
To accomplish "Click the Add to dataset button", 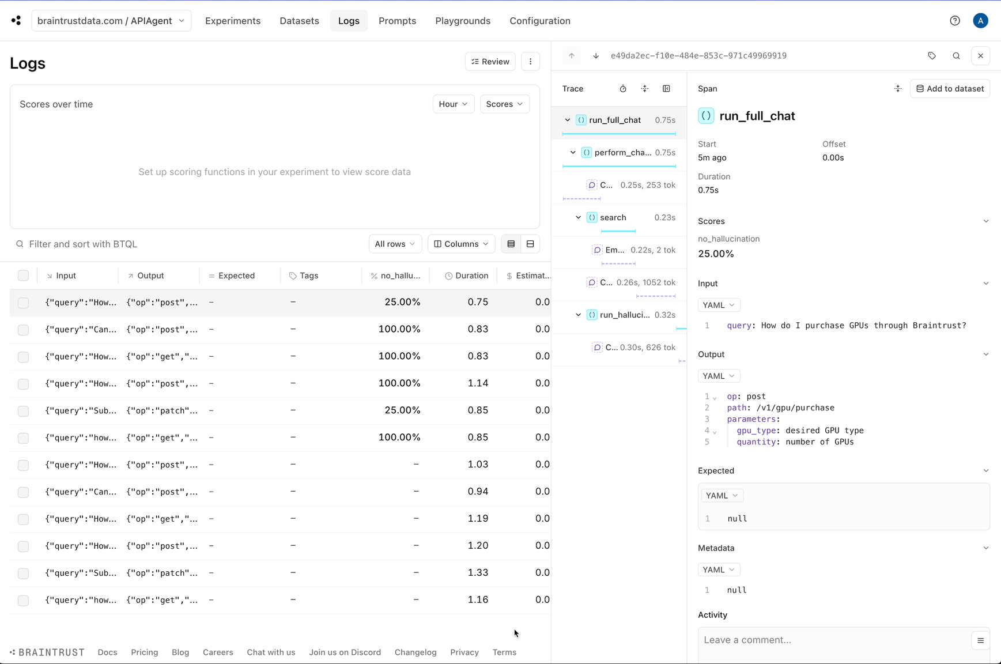I will (950, 88).
